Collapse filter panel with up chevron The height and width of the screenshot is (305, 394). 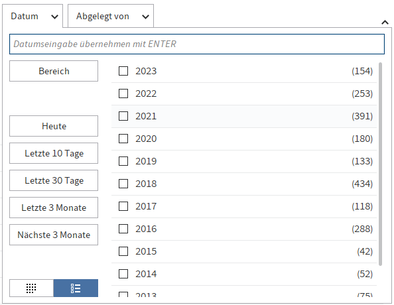(x=385, y=23)
